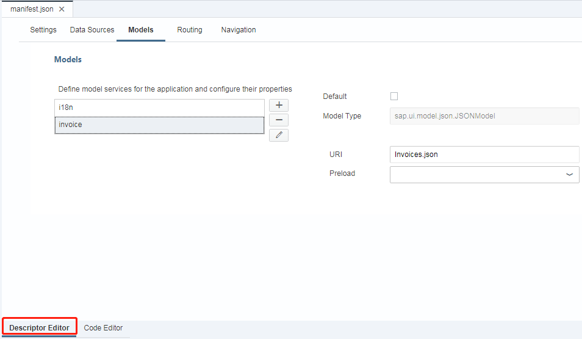Remove the selected model with minus icon
Screen dimensions: 582x339
coord(279,120)
